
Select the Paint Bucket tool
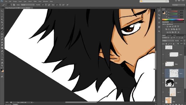[x=2, y=43]
